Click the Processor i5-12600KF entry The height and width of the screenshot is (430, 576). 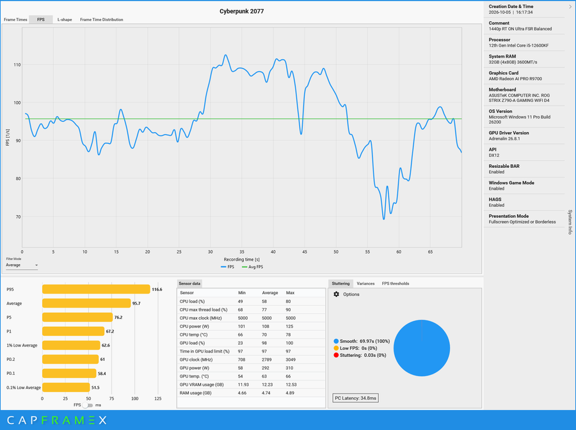coord(524,43)
